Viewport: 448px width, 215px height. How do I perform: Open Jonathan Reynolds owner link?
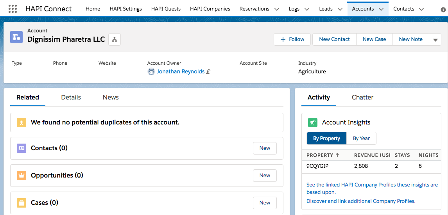(x=181, y=71)
